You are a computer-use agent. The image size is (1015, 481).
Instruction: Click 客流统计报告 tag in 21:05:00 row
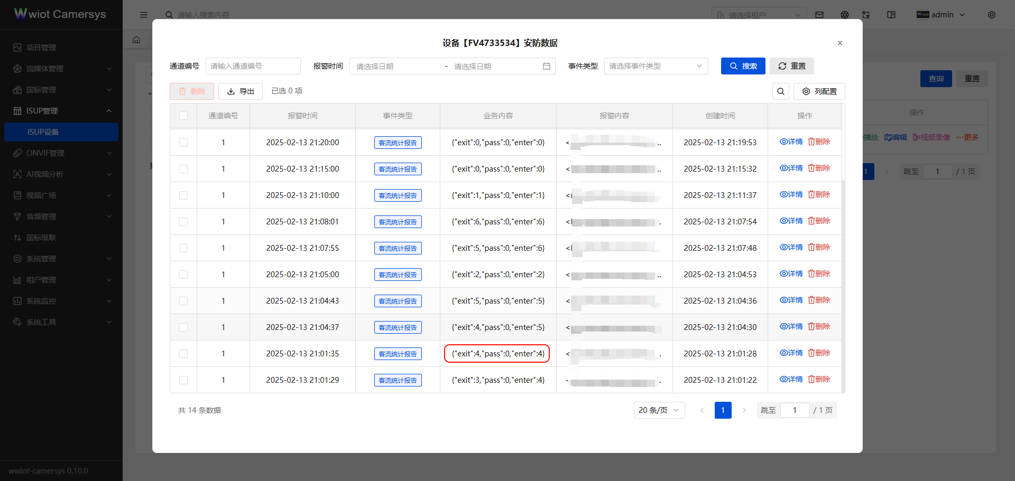point(398,275)
